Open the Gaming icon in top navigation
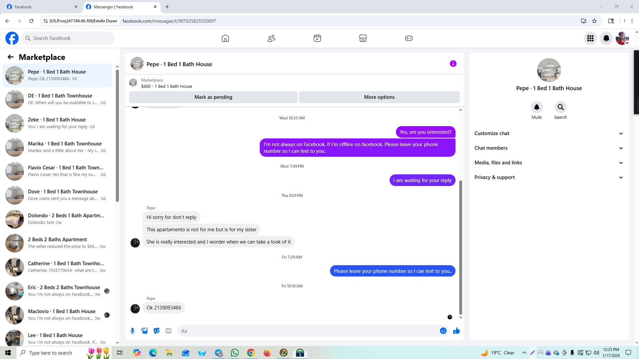This screenshot has height=359, width=639. click(409, 38)
